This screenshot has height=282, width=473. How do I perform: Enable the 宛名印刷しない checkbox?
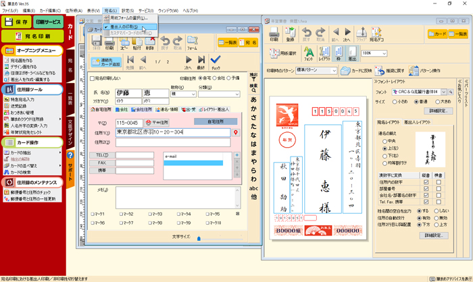click(93, 79)
